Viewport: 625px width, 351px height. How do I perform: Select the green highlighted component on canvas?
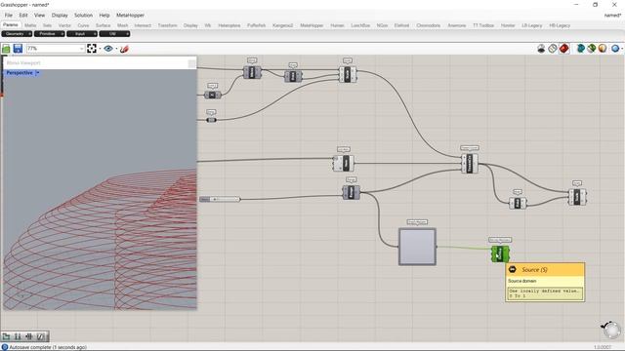pyautogui.click(x=500, y=253)
